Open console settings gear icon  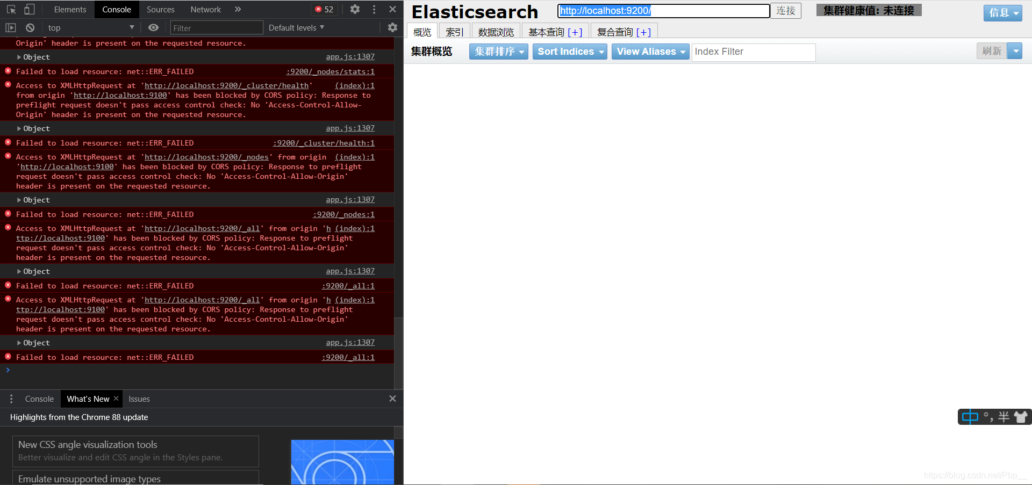tap(392, 27)
